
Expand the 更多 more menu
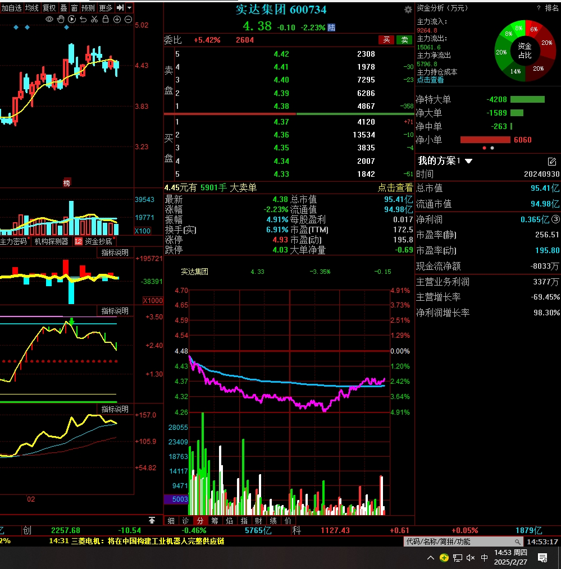(x=106, y=8)
